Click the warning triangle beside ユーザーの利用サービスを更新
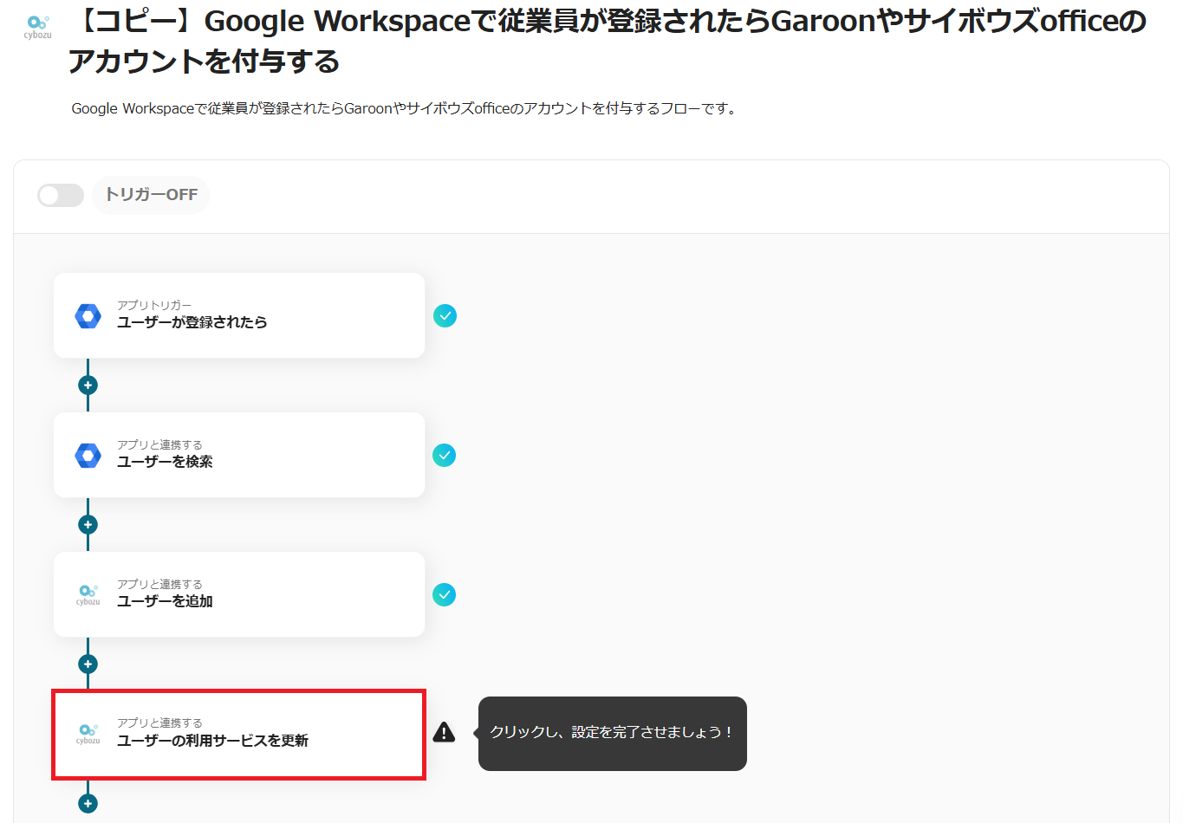Screen dimensions: 1183x823 point(444,733)
